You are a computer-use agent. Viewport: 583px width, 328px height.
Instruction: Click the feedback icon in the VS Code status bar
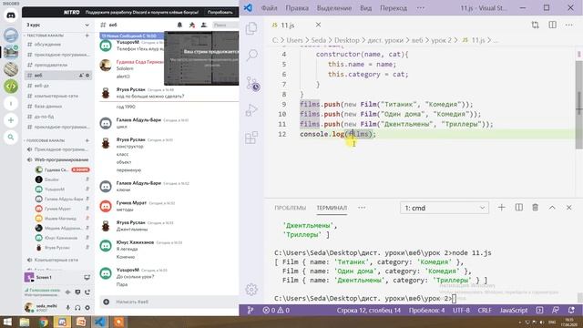point(556,310)
